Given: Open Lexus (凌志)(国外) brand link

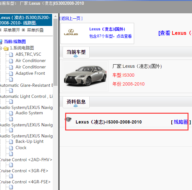Looking at the screenshot, I should tap(107, 29).
